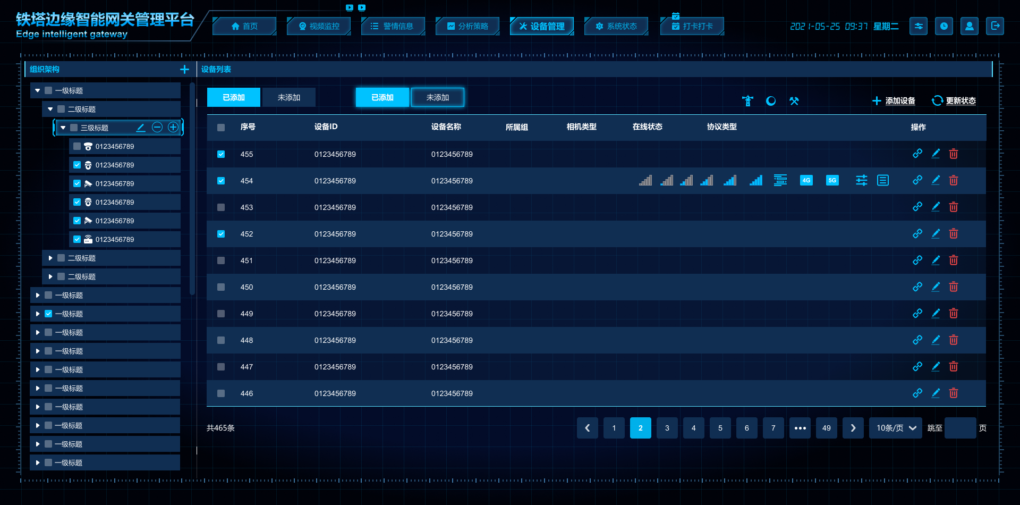Check the checkbox for row 453

point(221,207)
